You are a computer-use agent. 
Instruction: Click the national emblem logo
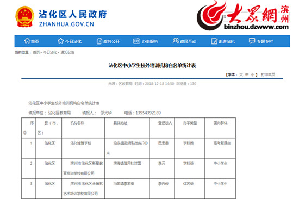pos(24,17)
